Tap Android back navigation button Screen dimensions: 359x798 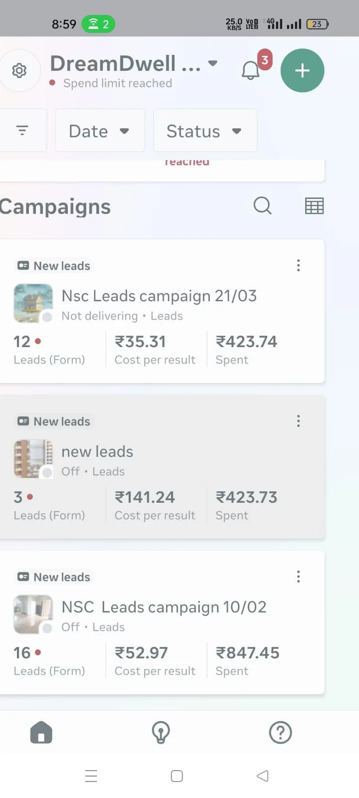click(x=262, y=776)
